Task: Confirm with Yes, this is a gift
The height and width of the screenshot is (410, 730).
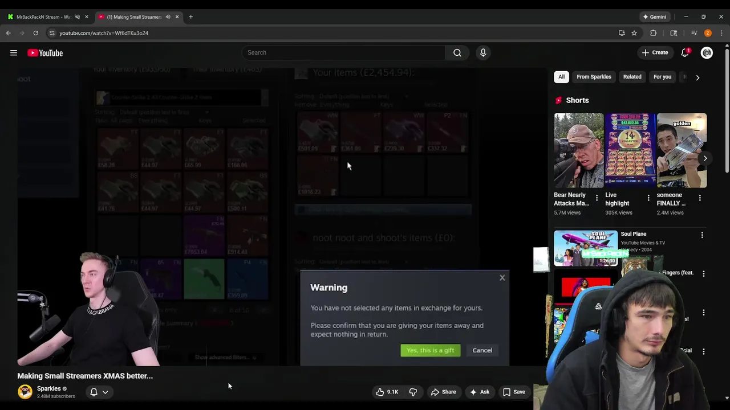Action: (431, 350)
